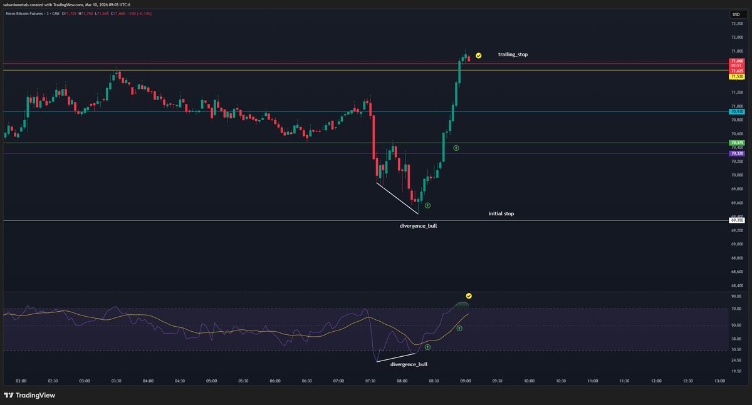Click the green up-arrow marker above divergence_bull price label
The width and height of the screenshot is (752, 405).
pyautogui.click(x=427, y=205)
